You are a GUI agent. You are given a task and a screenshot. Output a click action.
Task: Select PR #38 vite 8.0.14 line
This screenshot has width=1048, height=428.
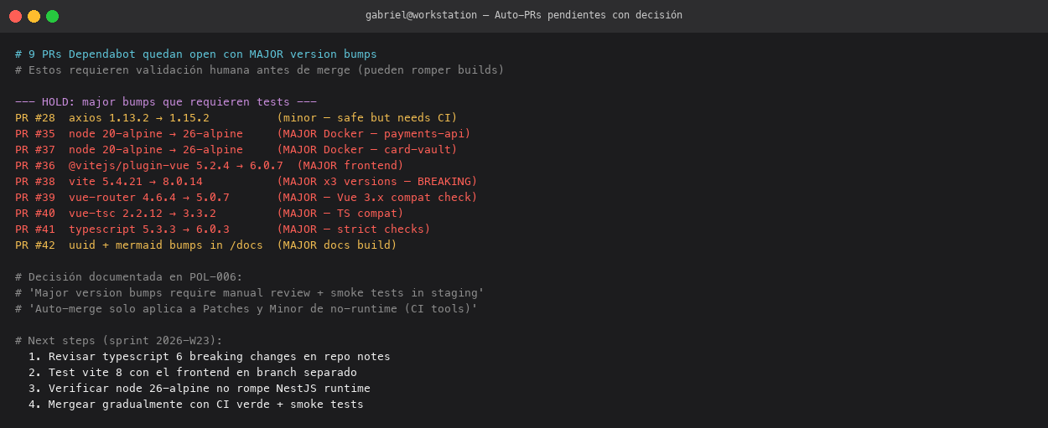[x=246, y=182]
